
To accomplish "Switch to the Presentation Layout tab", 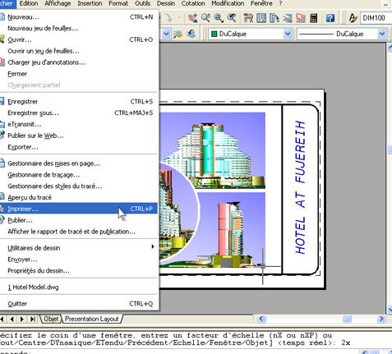I will (92, 319).
